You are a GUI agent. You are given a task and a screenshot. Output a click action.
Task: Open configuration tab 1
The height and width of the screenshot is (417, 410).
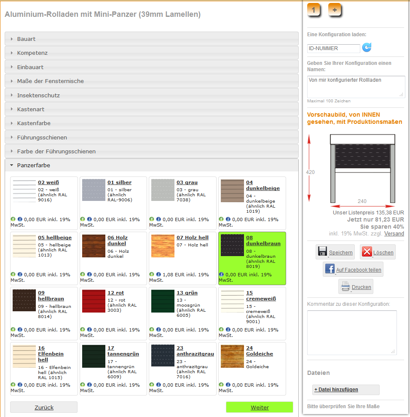pyautogui.click(x=314, y=10)
